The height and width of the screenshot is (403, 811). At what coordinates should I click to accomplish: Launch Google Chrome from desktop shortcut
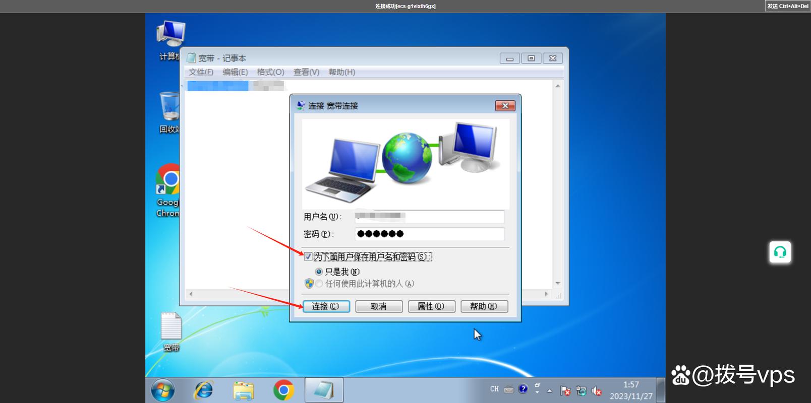coord(168,190)
